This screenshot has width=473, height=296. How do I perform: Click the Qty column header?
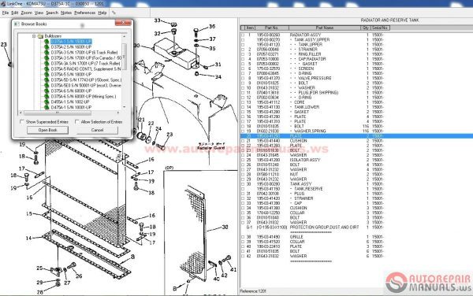365,28
